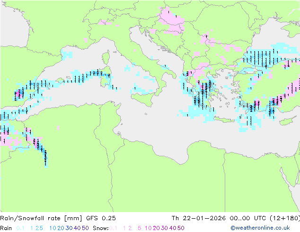The image size is (300, 232).
Task: Click the "Th 22-01-2026" date text
Action: point(198,218)
